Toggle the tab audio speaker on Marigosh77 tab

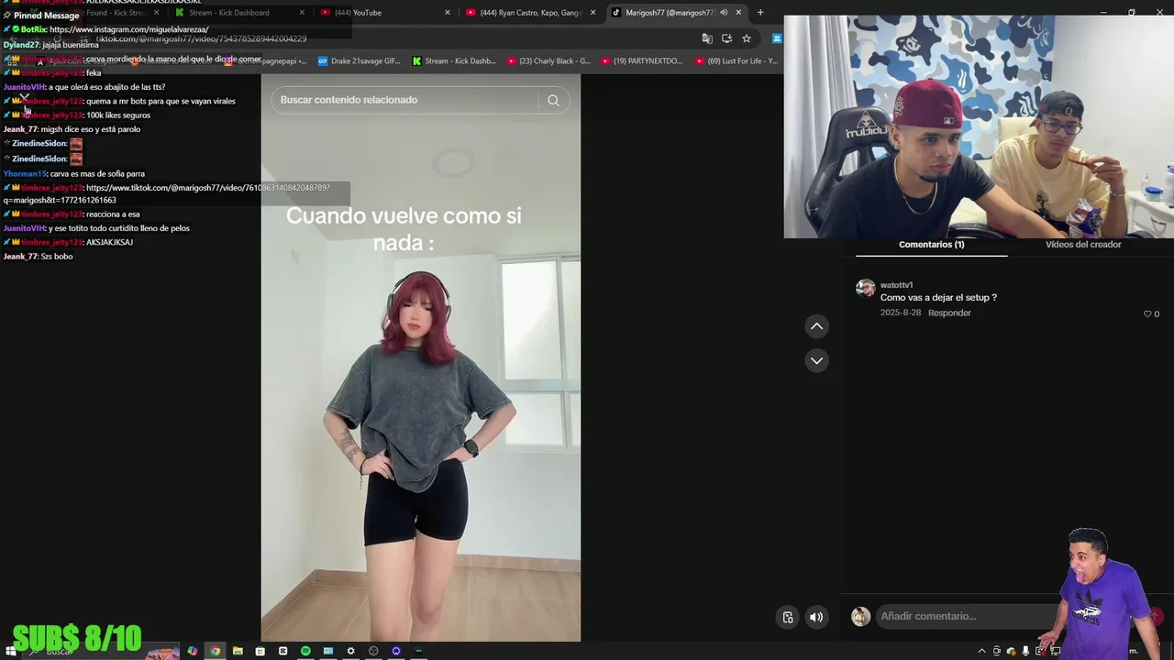coord(724,13)
